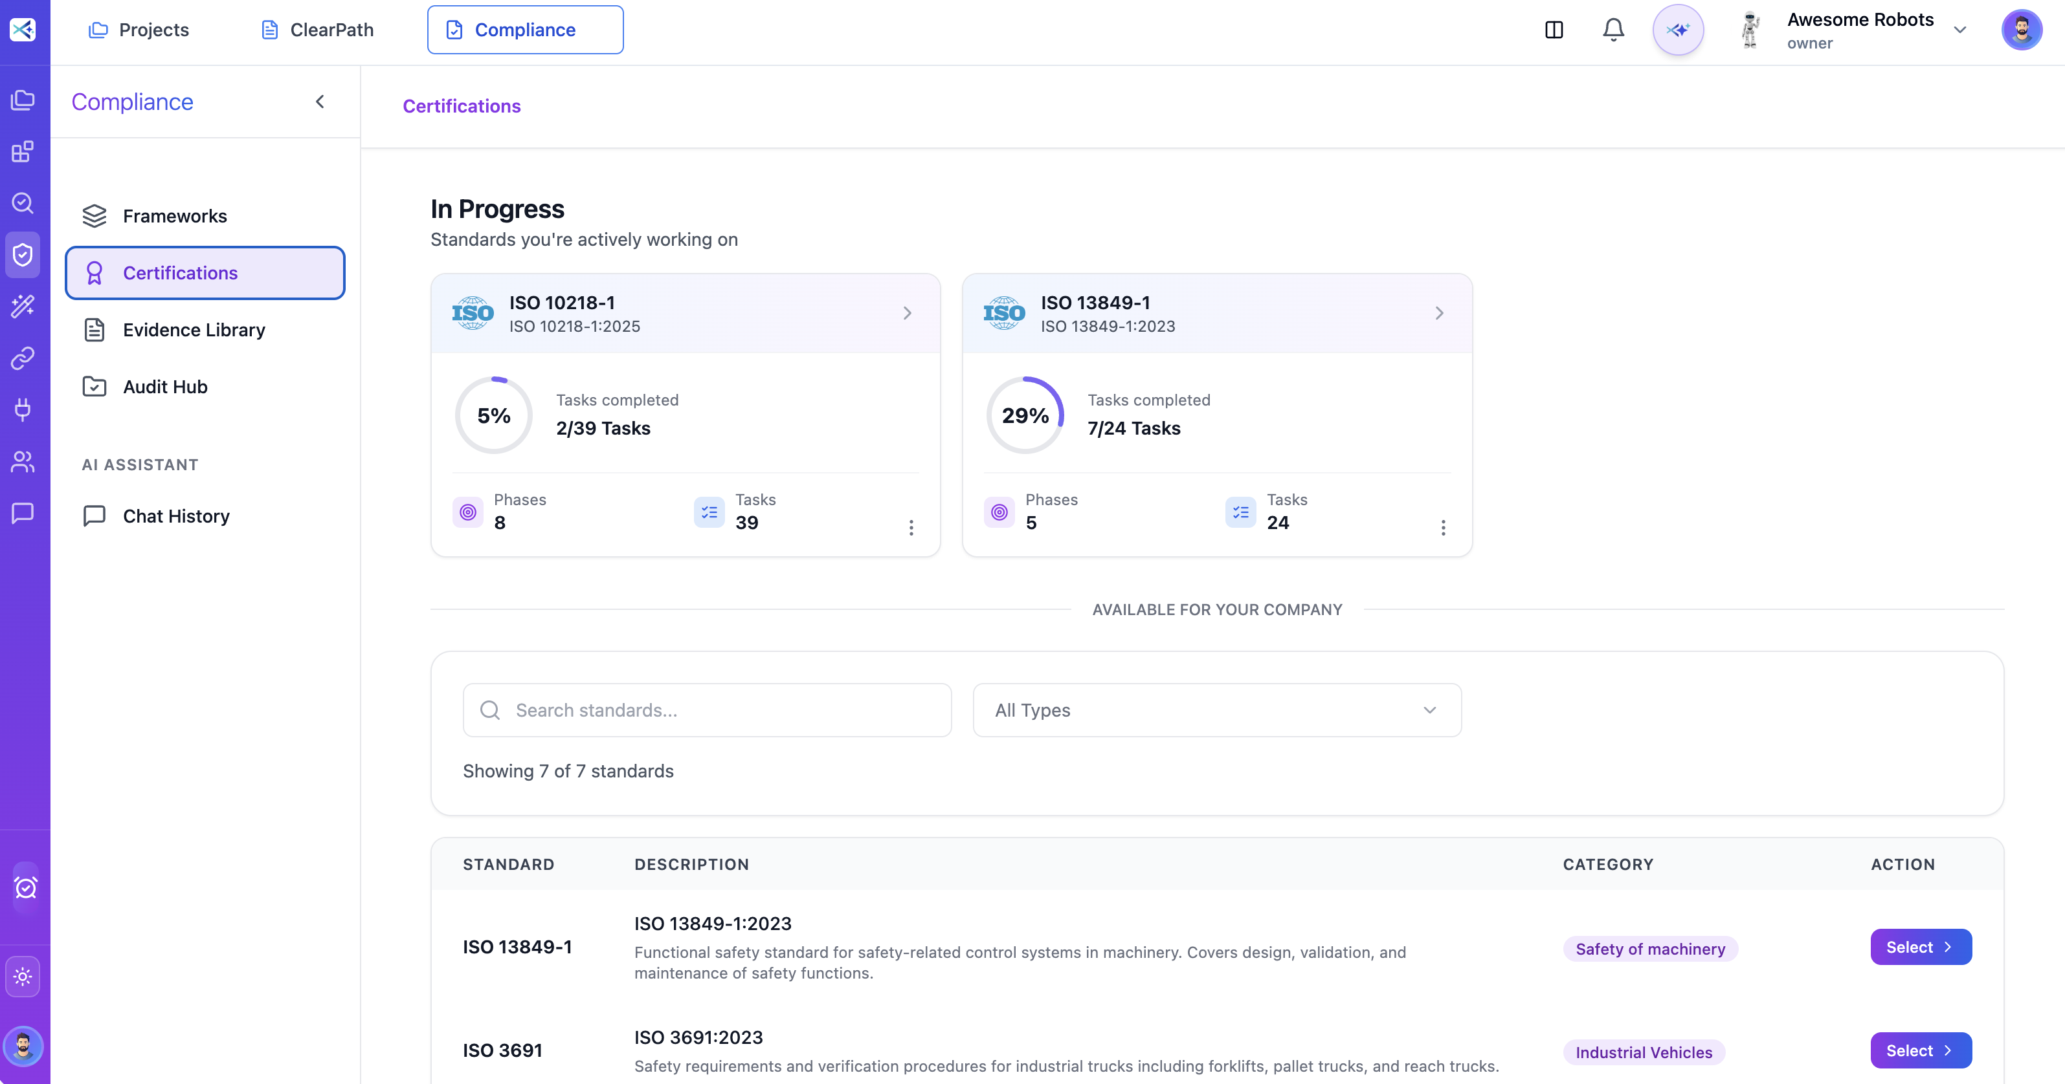Image resolution: width=2065 pixels, height=1084 pixels.
Task: Select the ISO 13849-1 standard button
Action: tap(1920, 947)
